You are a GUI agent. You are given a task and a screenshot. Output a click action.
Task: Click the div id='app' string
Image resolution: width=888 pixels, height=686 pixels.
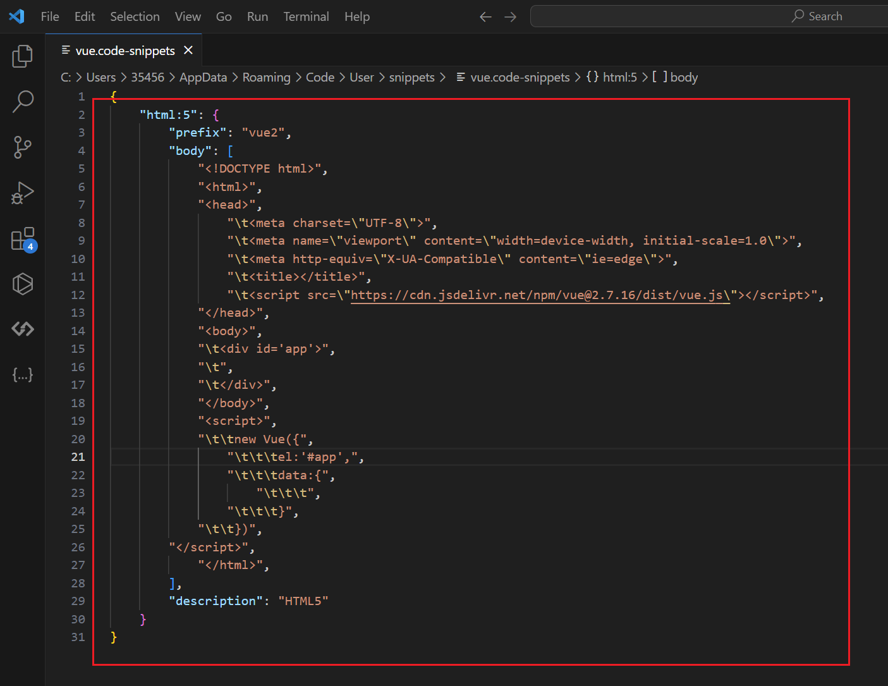[263, 348]
